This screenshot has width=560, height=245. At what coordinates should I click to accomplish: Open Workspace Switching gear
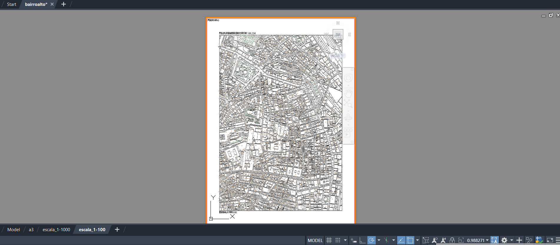point(504,240)
